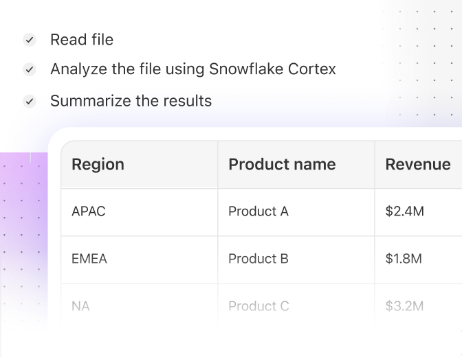Select the $3.2M revenue cell
The height and width of the screenshot is (357, 462).
coord(419,306)
